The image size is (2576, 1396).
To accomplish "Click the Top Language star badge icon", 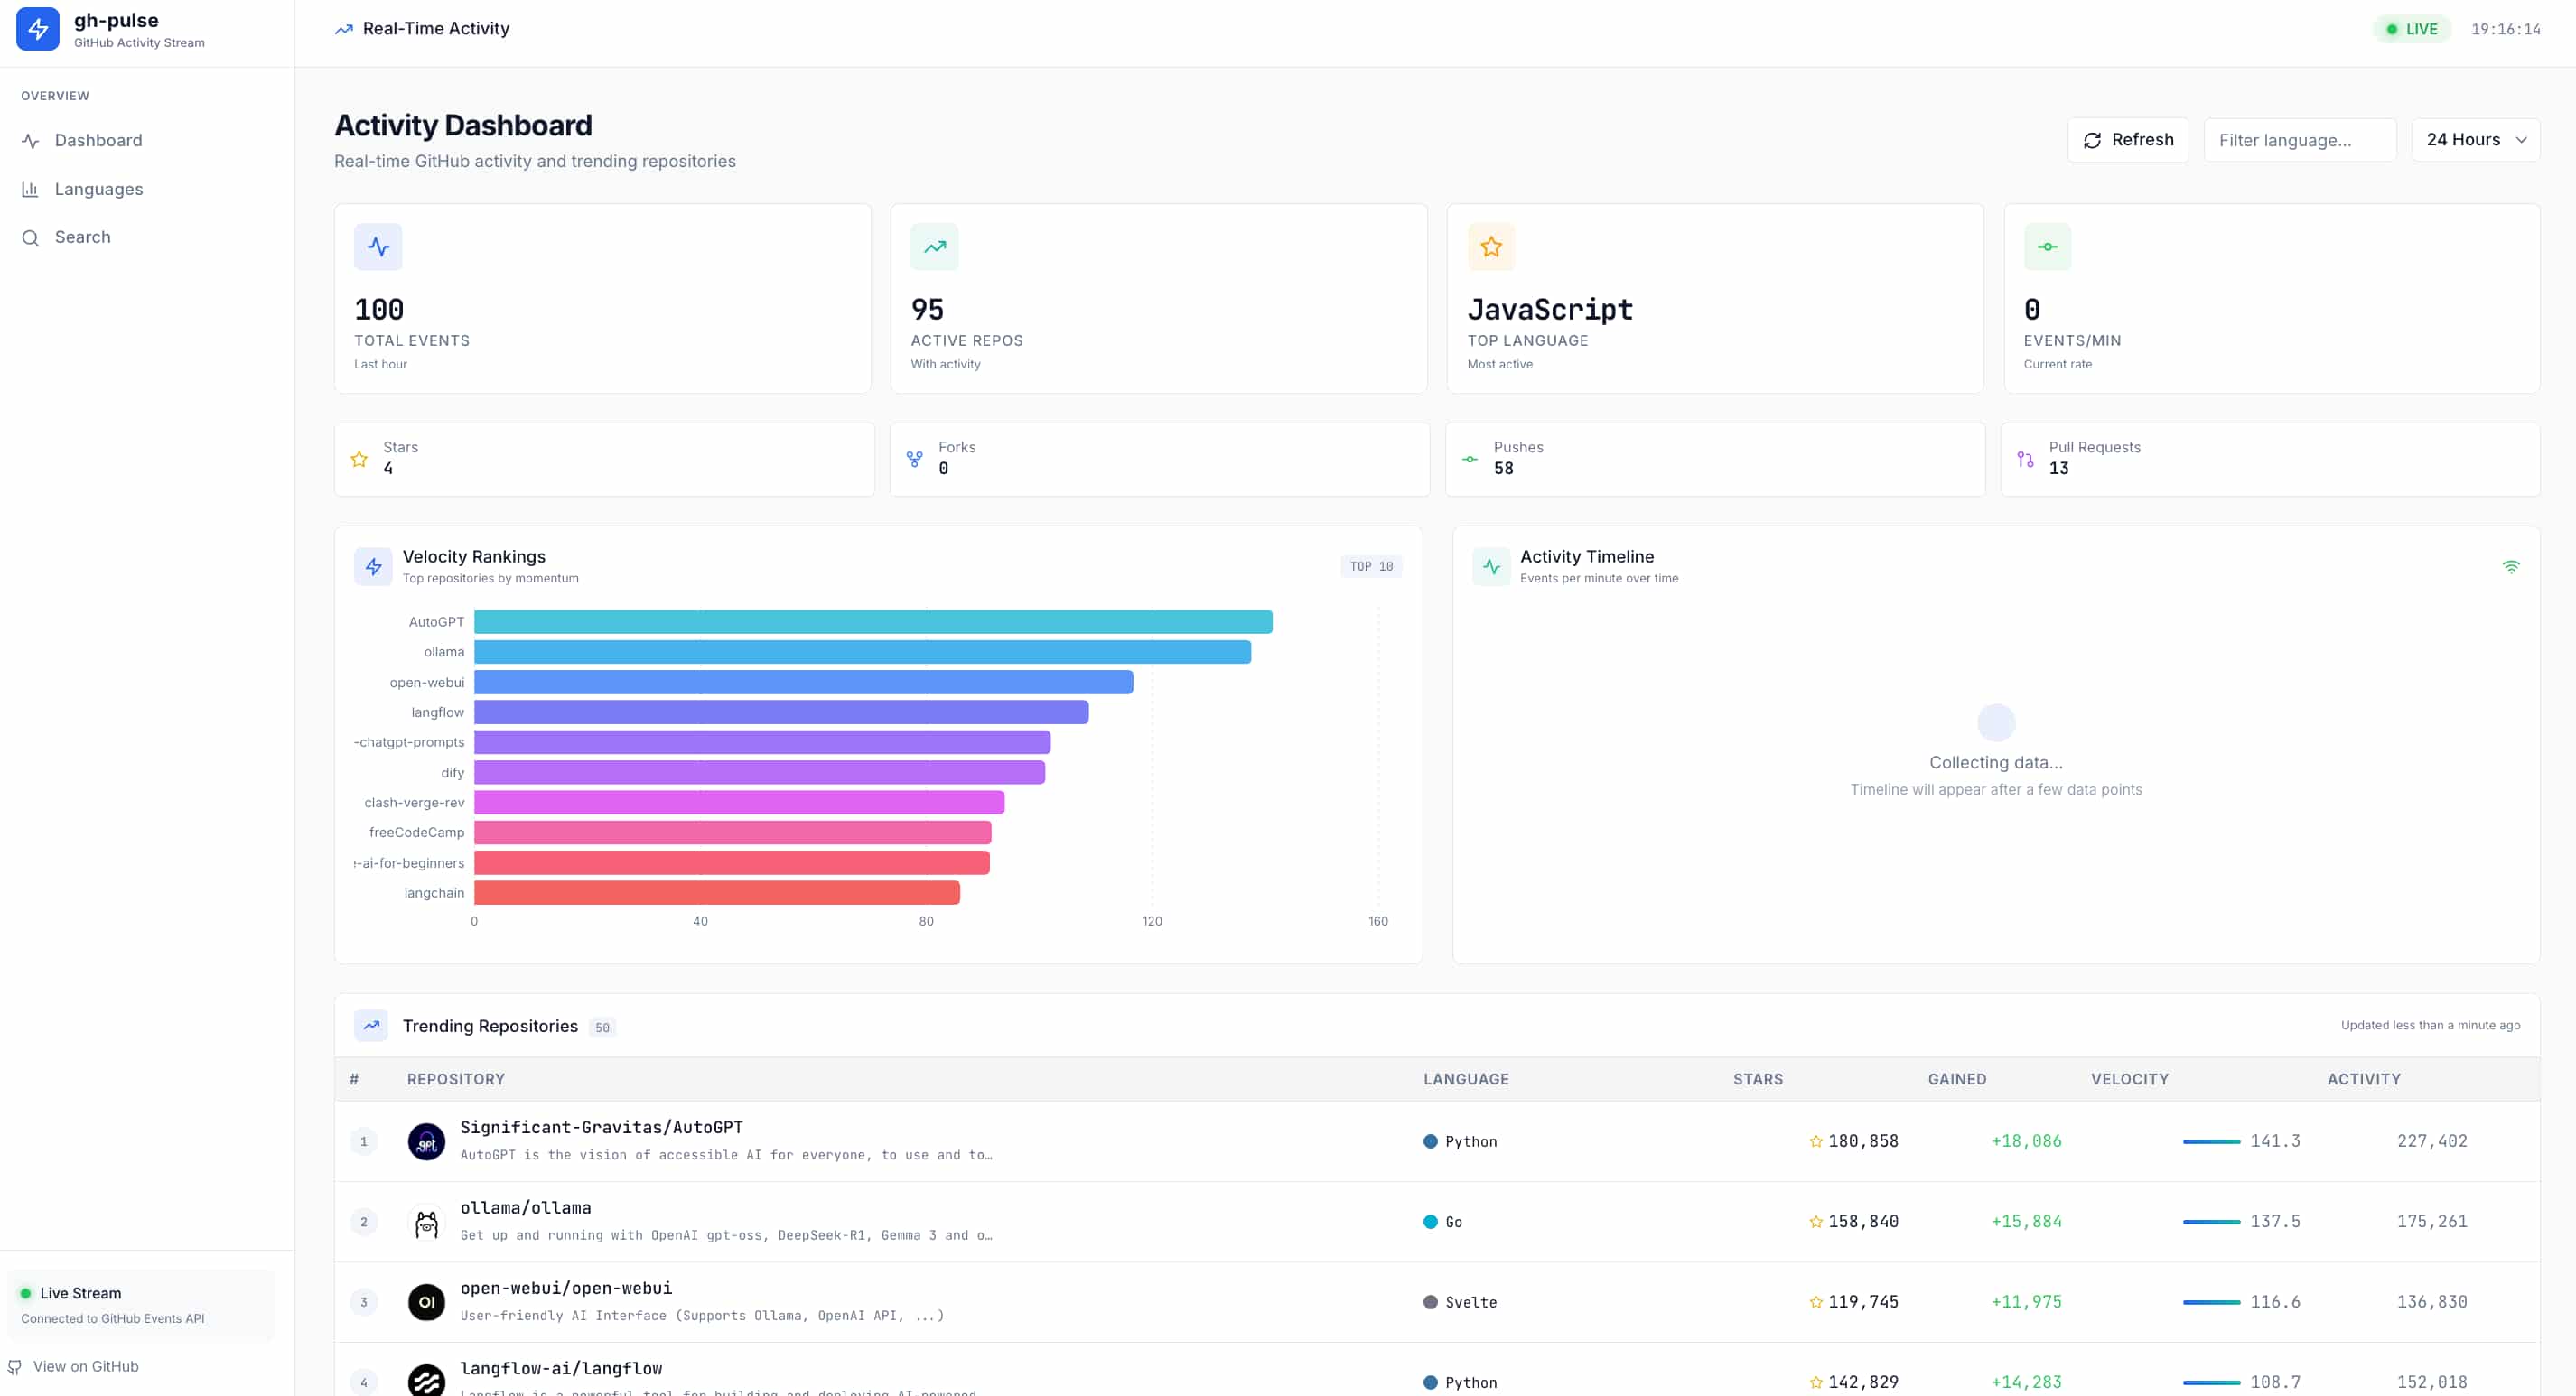I will pyautogui.click(x=1491, y=246).
